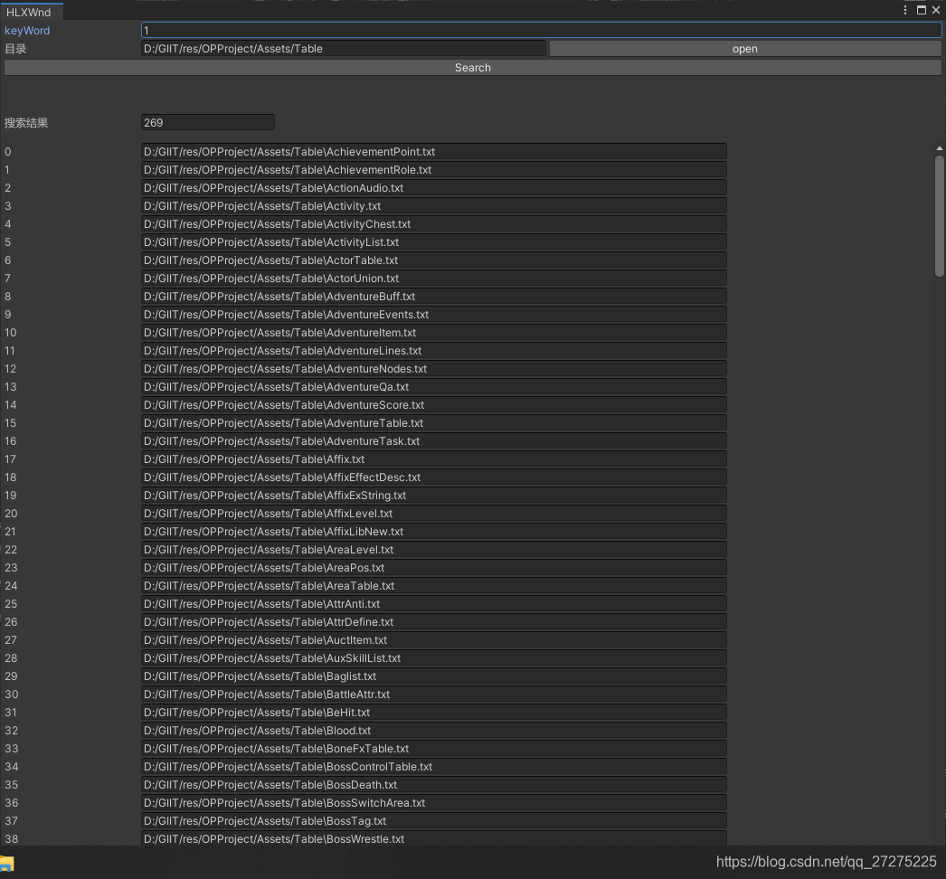Select the AdventureNodes.txt result
This screenshot has height=879, width=946.
434,369
